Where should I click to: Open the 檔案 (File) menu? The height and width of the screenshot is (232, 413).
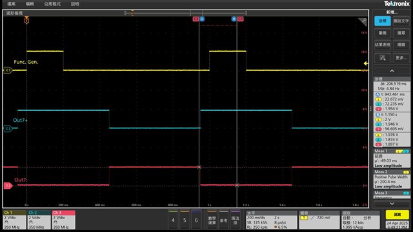12,4
